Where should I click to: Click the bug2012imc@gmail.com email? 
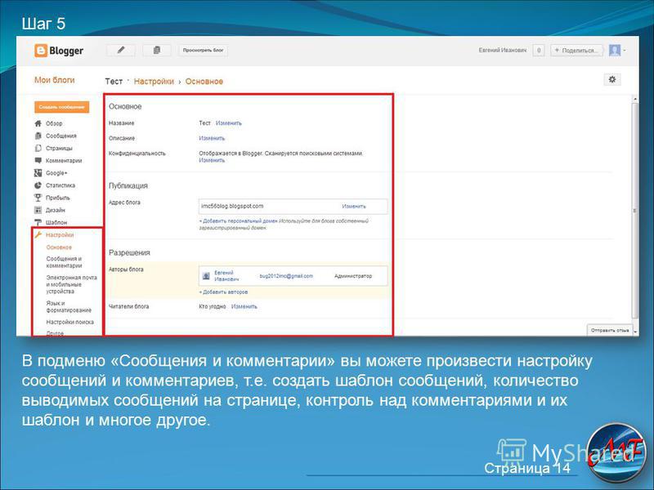pyautogui.click(x=286, y=276)
